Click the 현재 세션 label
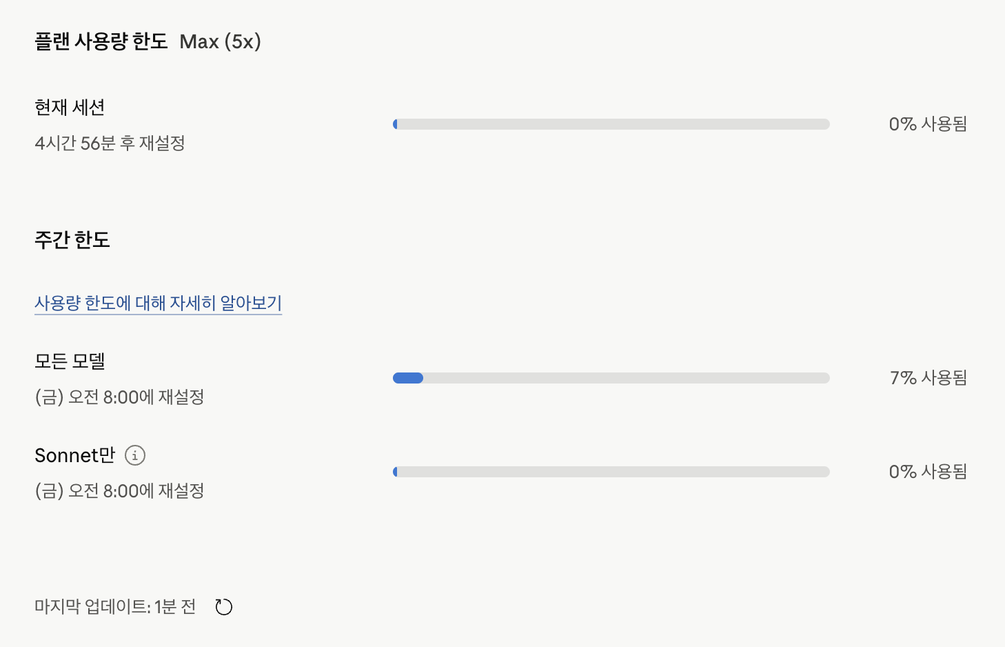Viewport: 1005px width, 647px height. [x=70, y=108]
